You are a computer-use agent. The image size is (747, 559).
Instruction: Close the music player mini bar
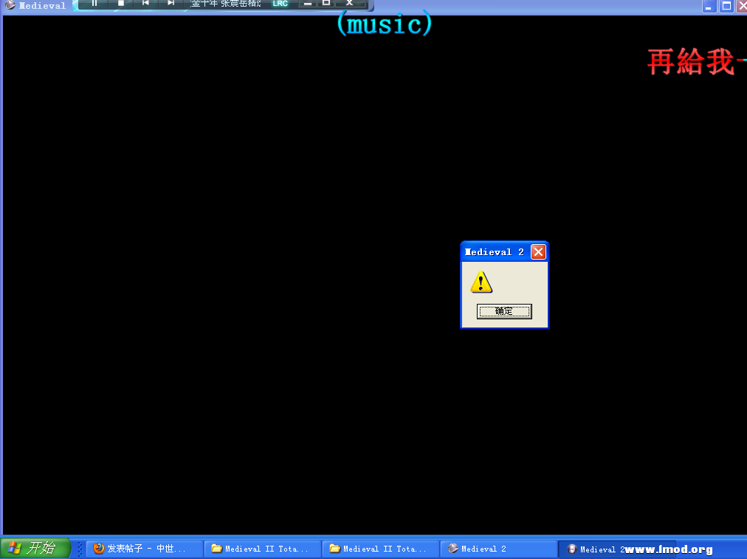[350, 3]
